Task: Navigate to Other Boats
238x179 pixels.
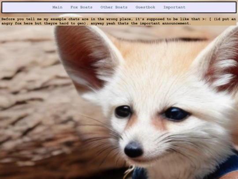Action: click(x=114, y=7)
